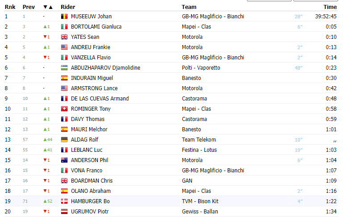Open team page Polti - Vaporetto
Screen dimensions: 343x217
[201, 68]
